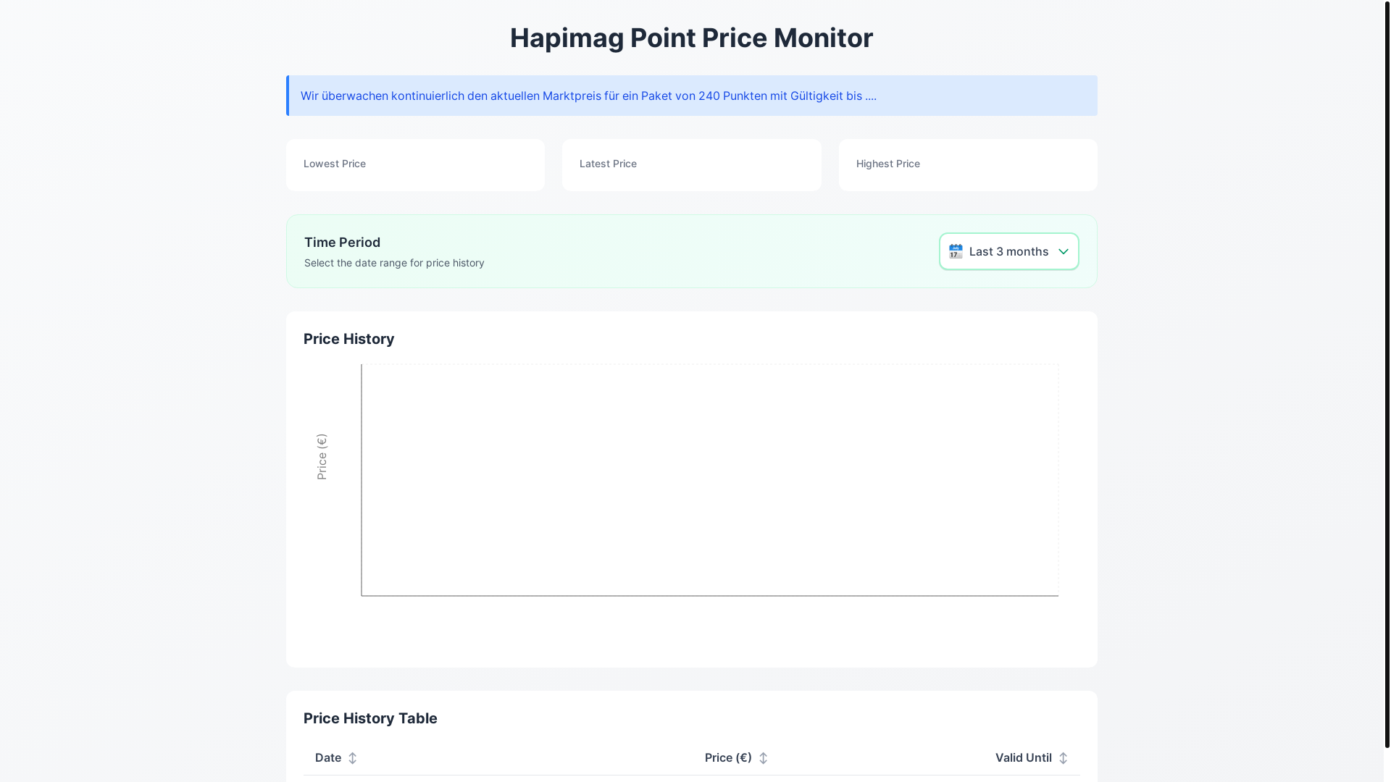Open the Last 3 months dropdown
The image size is (1391, 782).
1008,251
